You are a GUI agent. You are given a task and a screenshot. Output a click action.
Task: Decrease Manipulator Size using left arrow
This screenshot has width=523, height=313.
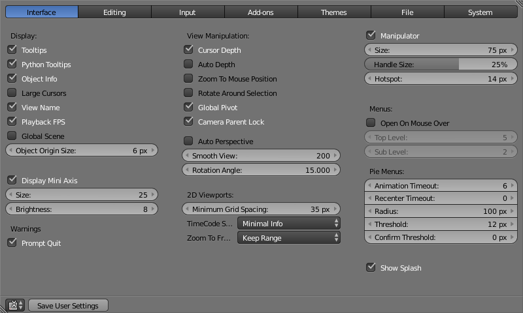click(369, 50)
